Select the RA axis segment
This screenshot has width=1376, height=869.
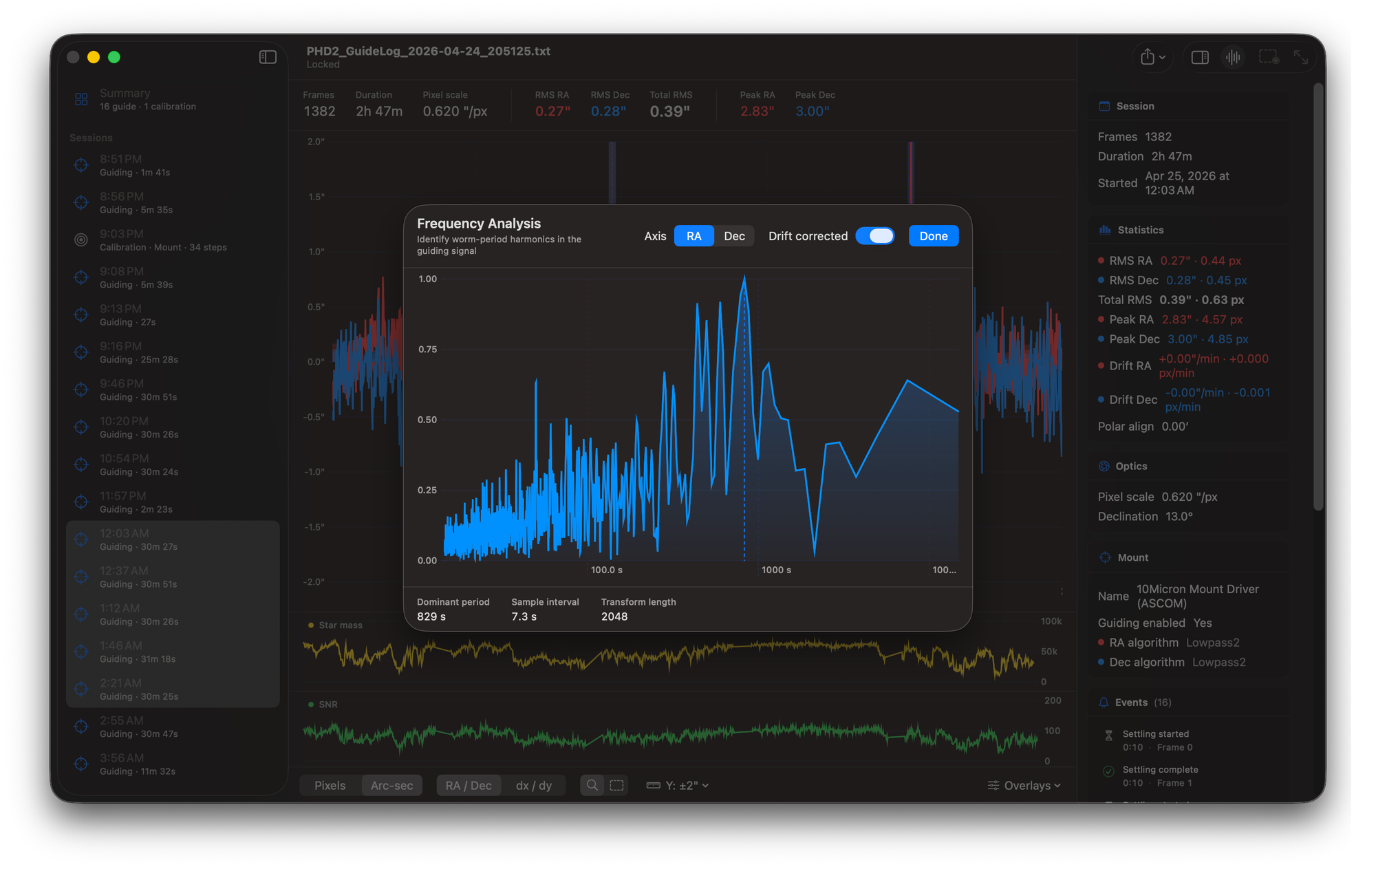(694, 236)
